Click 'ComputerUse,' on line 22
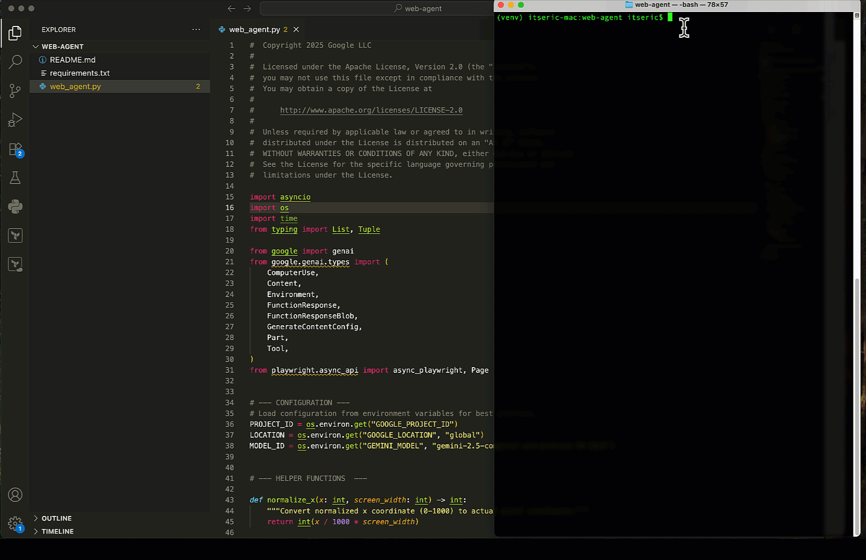Image resolution: width=866 pixels, height=560 pixels. click(x=293, y=273)
